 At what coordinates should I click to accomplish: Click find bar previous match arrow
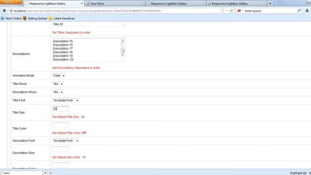click(x=45, y=173)
